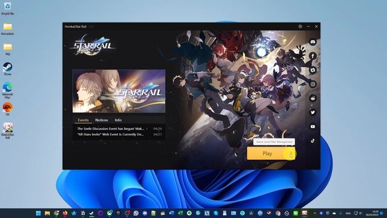Open the green LINE taskbar icon
The image size is (387, 218).
click(296, 213)
